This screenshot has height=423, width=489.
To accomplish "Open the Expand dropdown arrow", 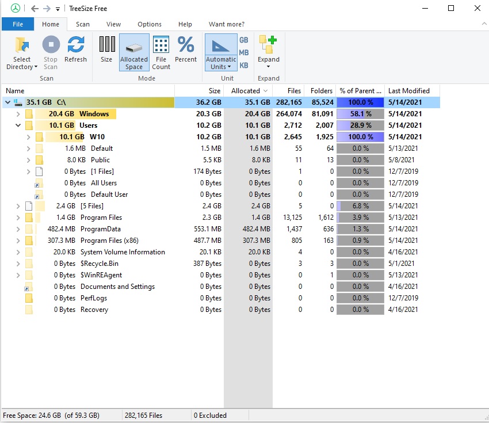I will point(268,66).
